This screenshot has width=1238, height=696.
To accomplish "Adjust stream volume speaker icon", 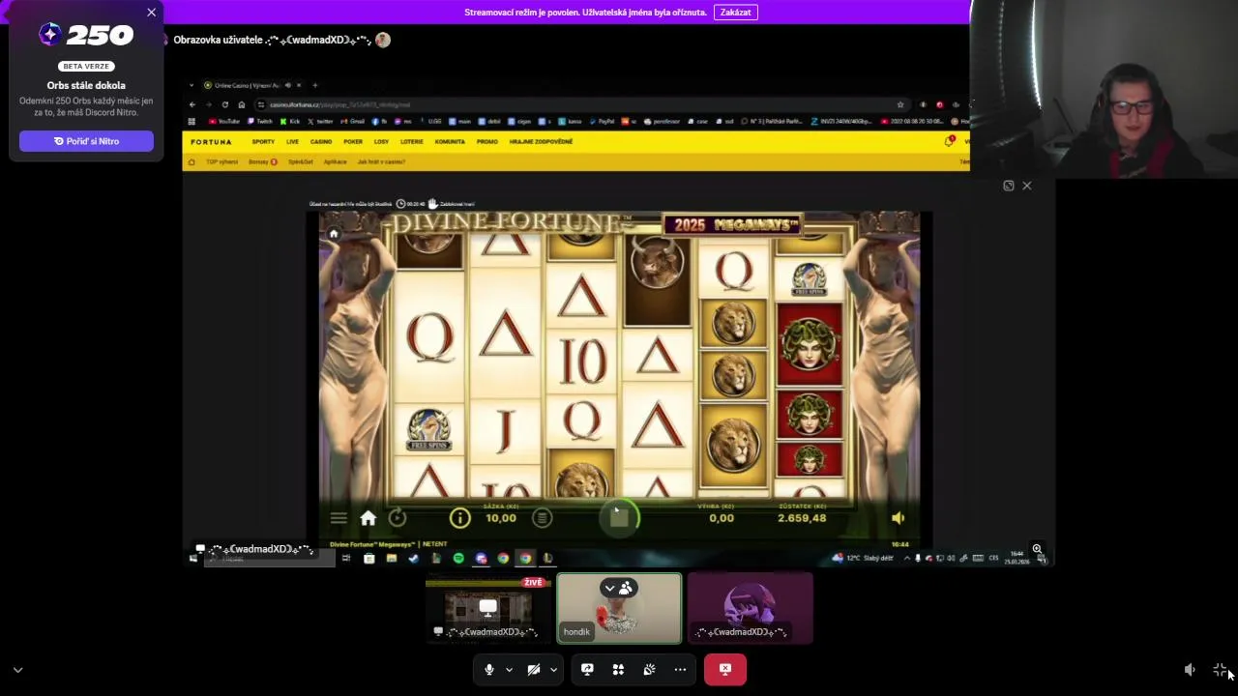I will point(1190,669).
